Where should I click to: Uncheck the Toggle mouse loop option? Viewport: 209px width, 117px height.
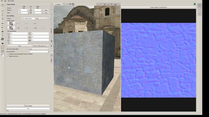pos(8,56)
